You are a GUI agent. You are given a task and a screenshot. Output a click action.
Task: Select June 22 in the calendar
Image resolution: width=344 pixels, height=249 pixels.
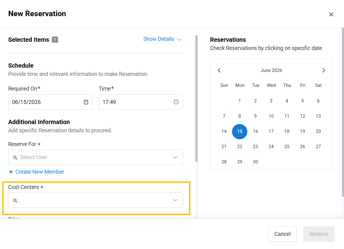point(240,147)
